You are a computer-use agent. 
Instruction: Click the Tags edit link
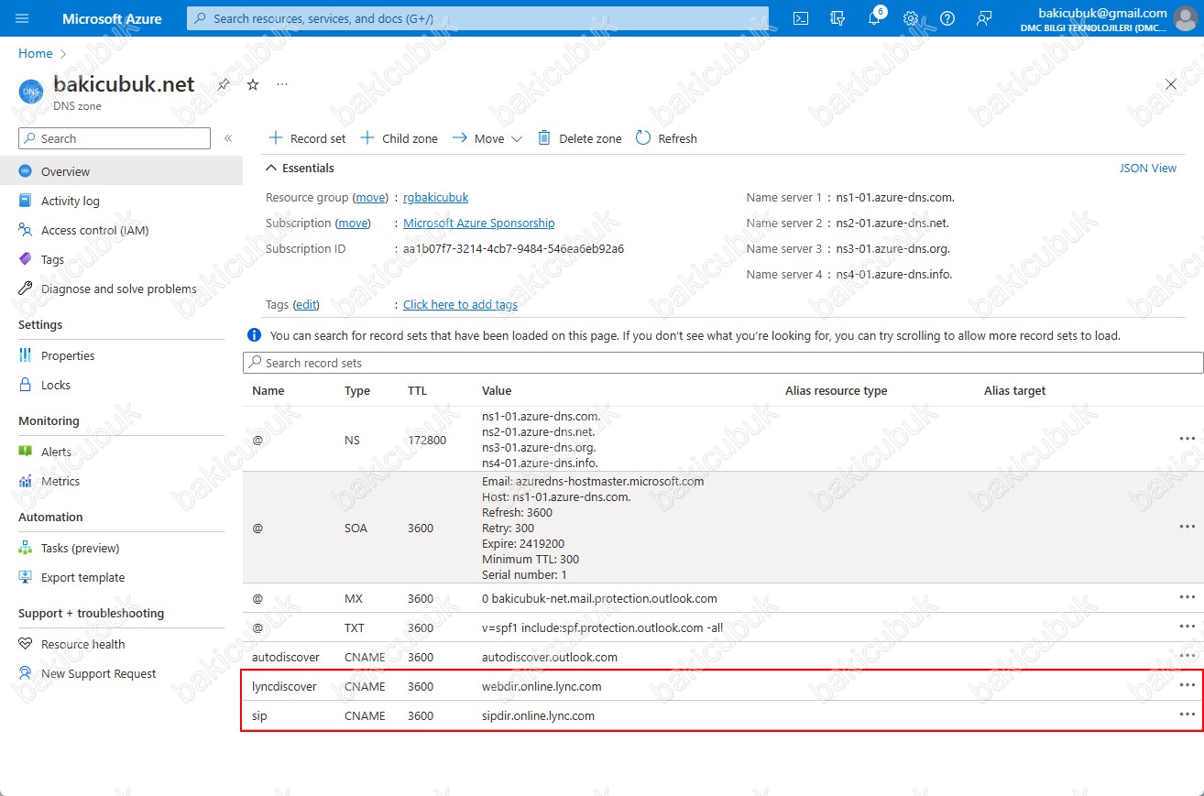click(306, 304)
